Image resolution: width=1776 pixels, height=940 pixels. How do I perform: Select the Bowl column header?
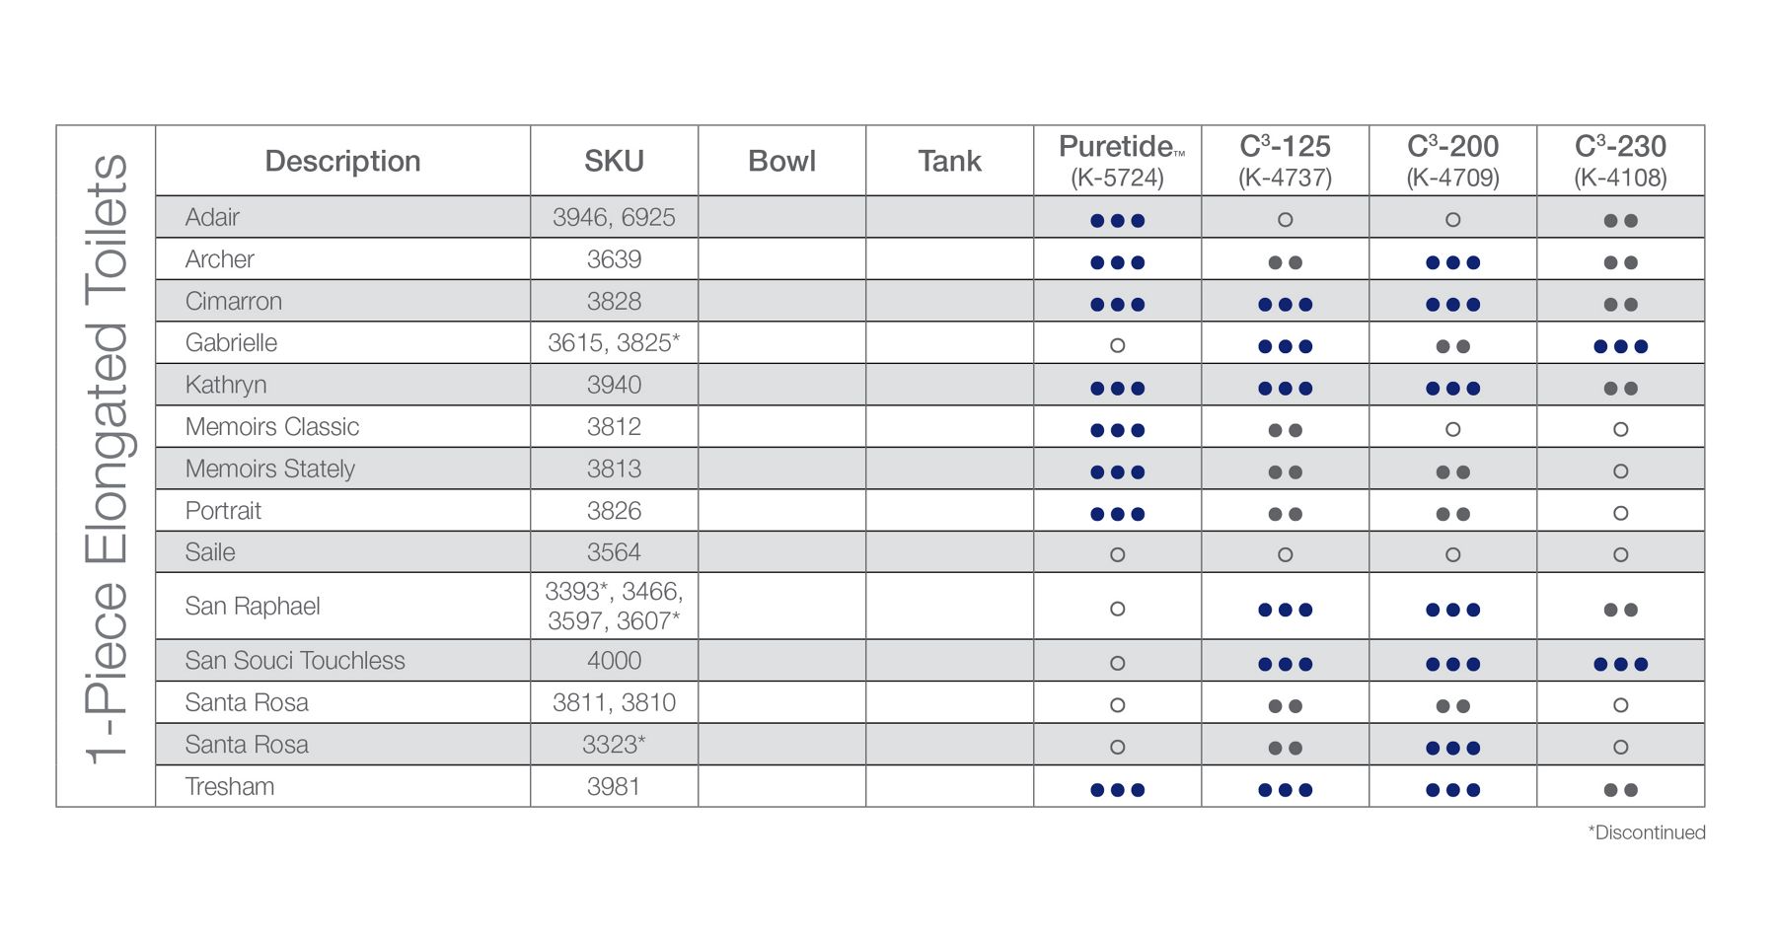pyautogui.click(x=781, y=161)
